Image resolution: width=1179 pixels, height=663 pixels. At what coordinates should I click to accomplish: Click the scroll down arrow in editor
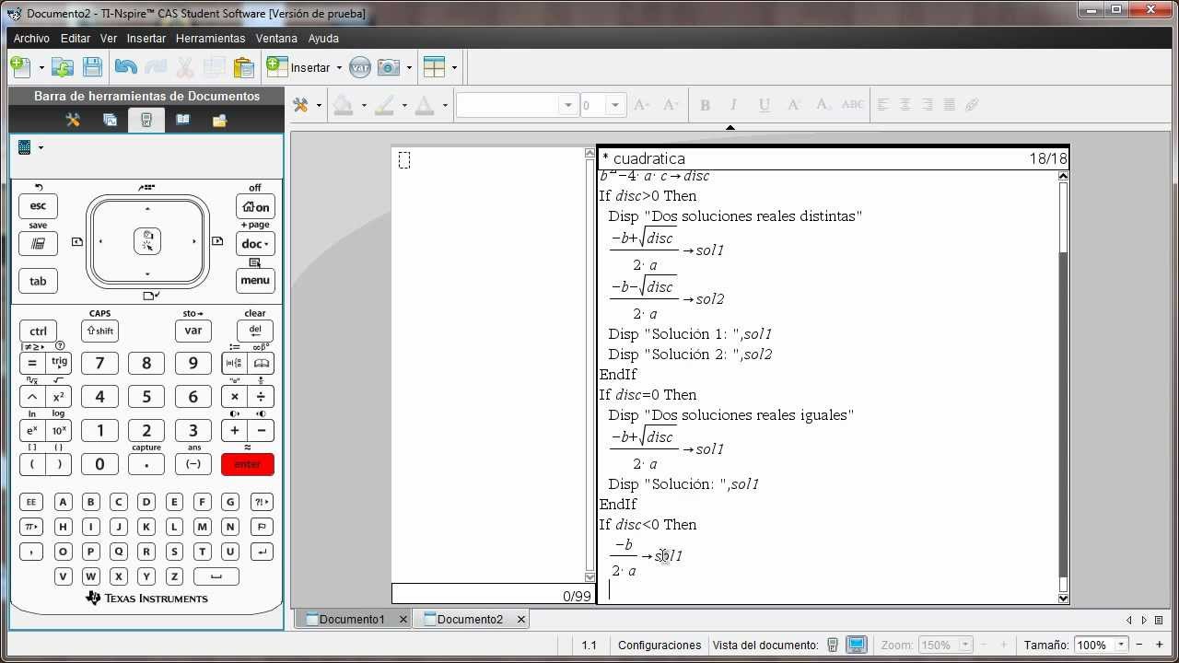pyautogui.click(x=1063, y=599)
